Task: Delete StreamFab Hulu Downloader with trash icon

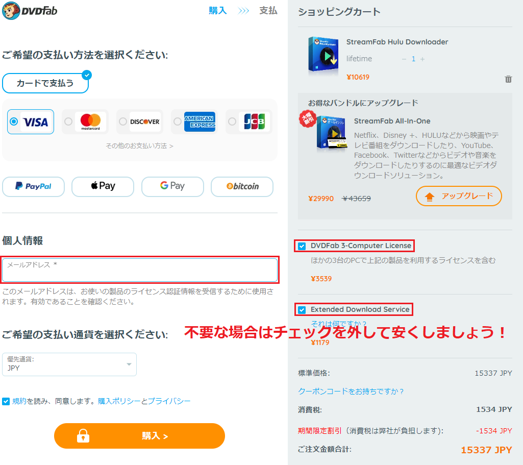Action: [x=508, y=79]
